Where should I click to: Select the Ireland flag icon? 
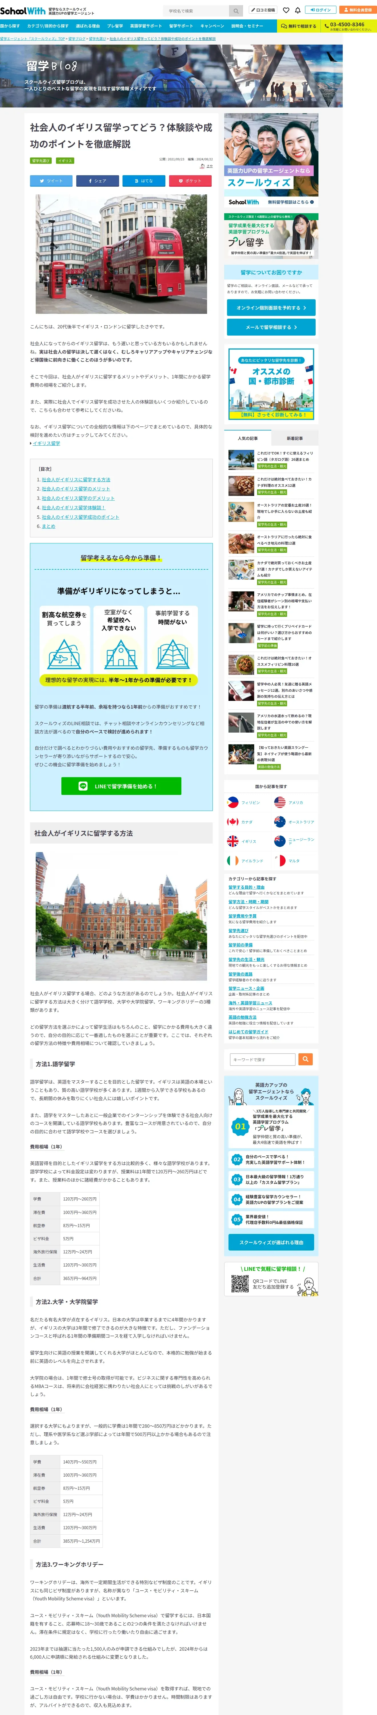pyautogui.click(x=233, y=861)
